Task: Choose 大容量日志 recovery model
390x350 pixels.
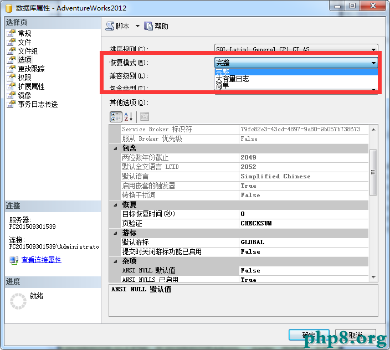Action: pos(296,79)
